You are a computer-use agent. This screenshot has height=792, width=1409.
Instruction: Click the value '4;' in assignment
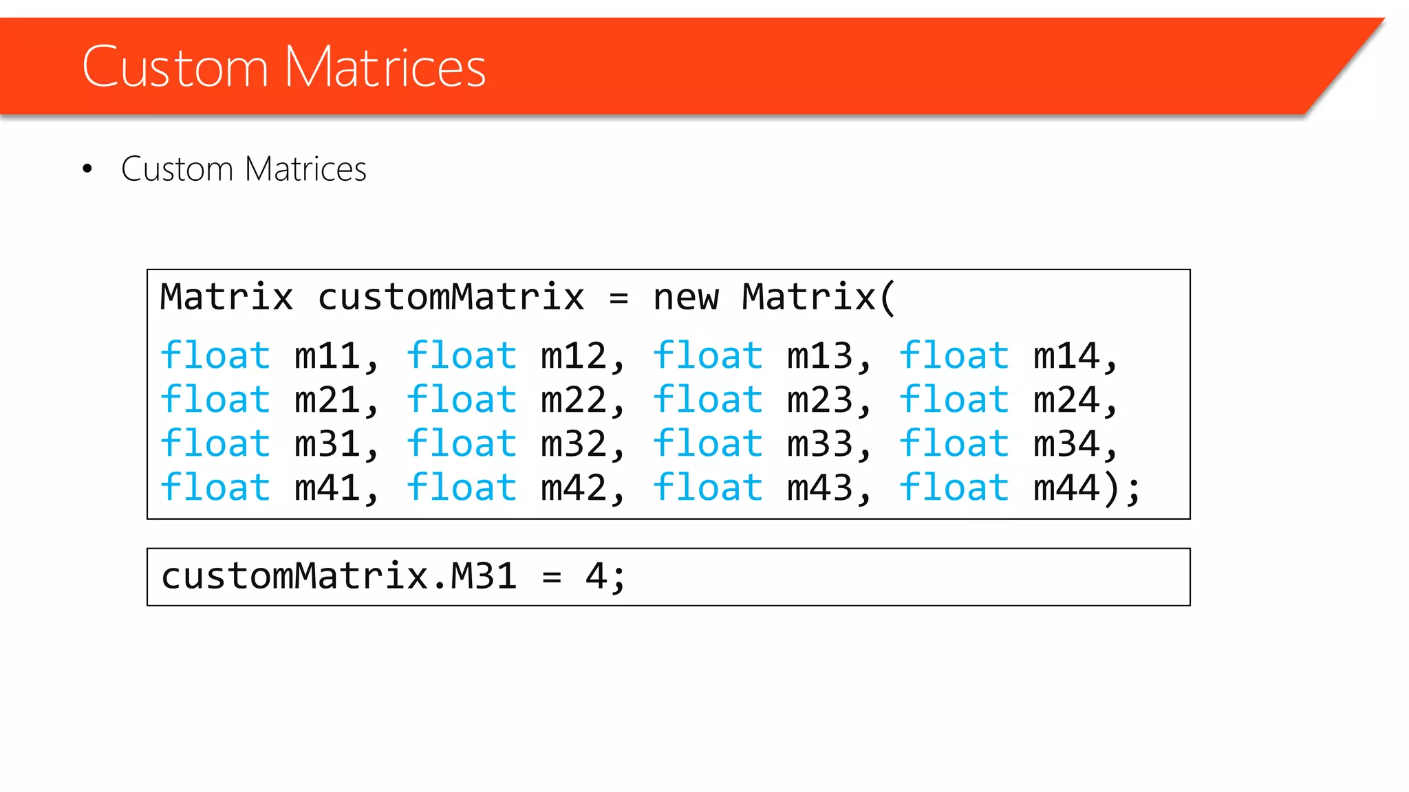coord(605,576)
